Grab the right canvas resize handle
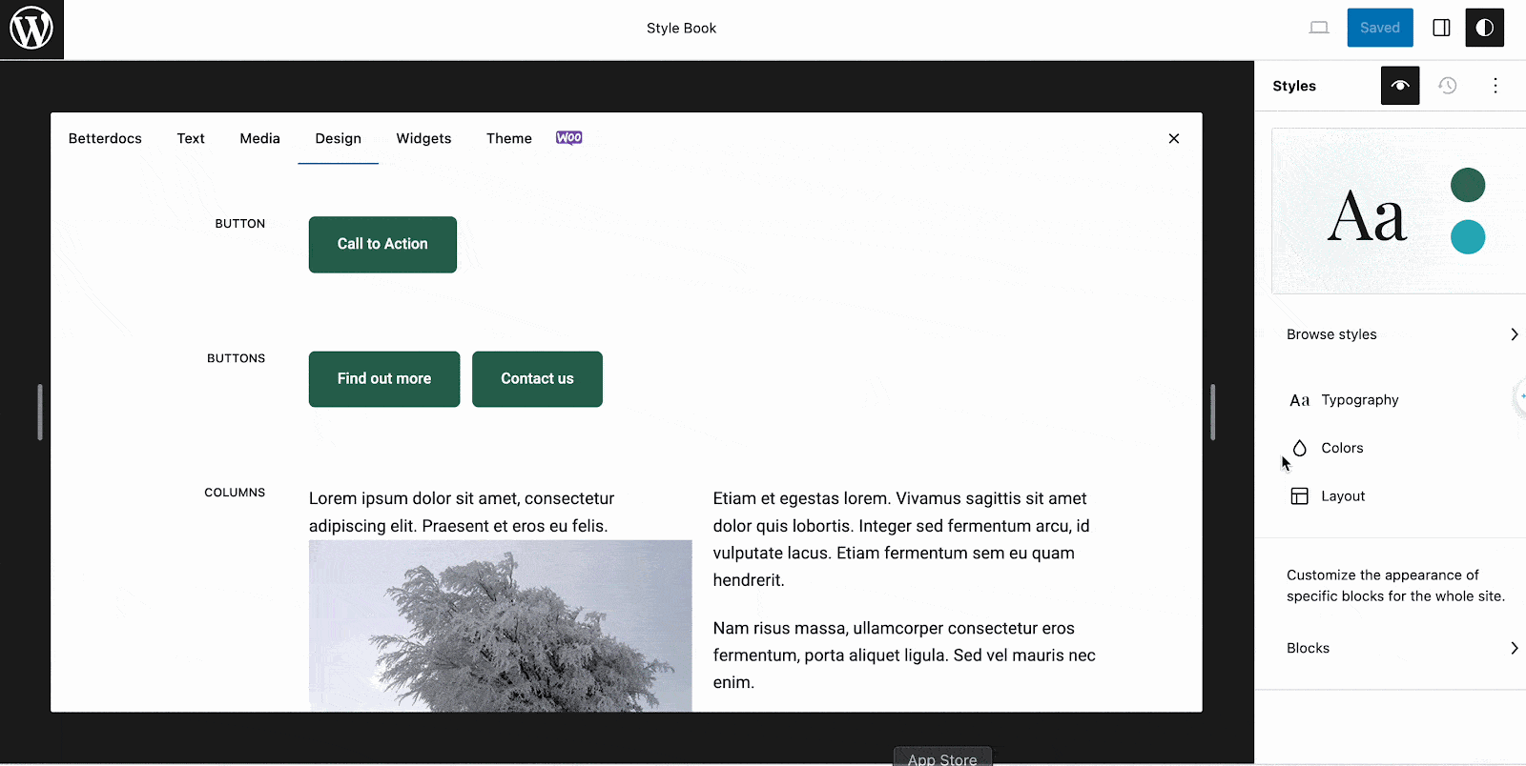The height and width of the screenshot is (766, 1526). 1212,412
